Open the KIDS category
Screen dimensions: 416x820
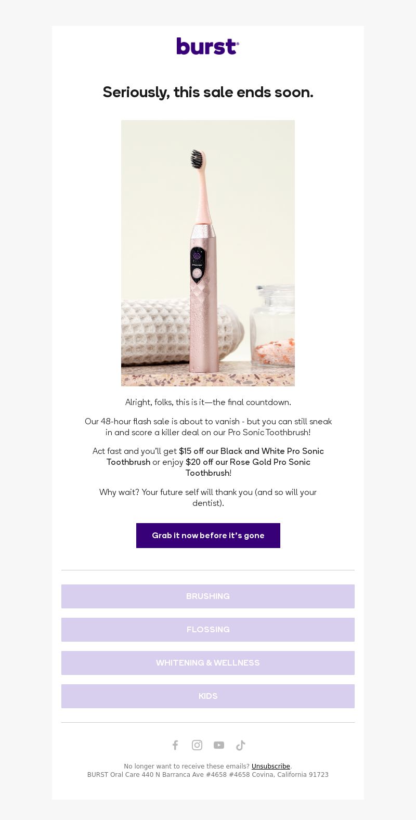(208, 696)
